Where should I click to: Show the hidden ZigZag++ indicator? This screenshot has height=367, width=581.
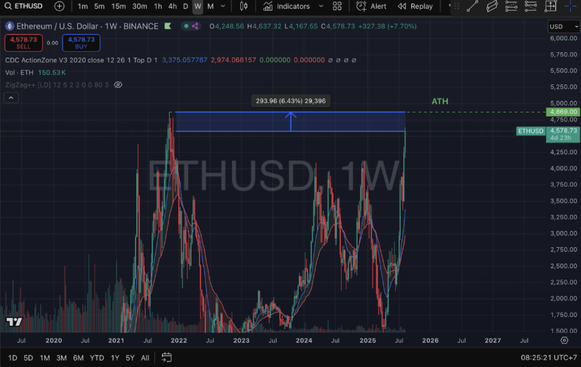pyautogui.click(x=118, y=85)
